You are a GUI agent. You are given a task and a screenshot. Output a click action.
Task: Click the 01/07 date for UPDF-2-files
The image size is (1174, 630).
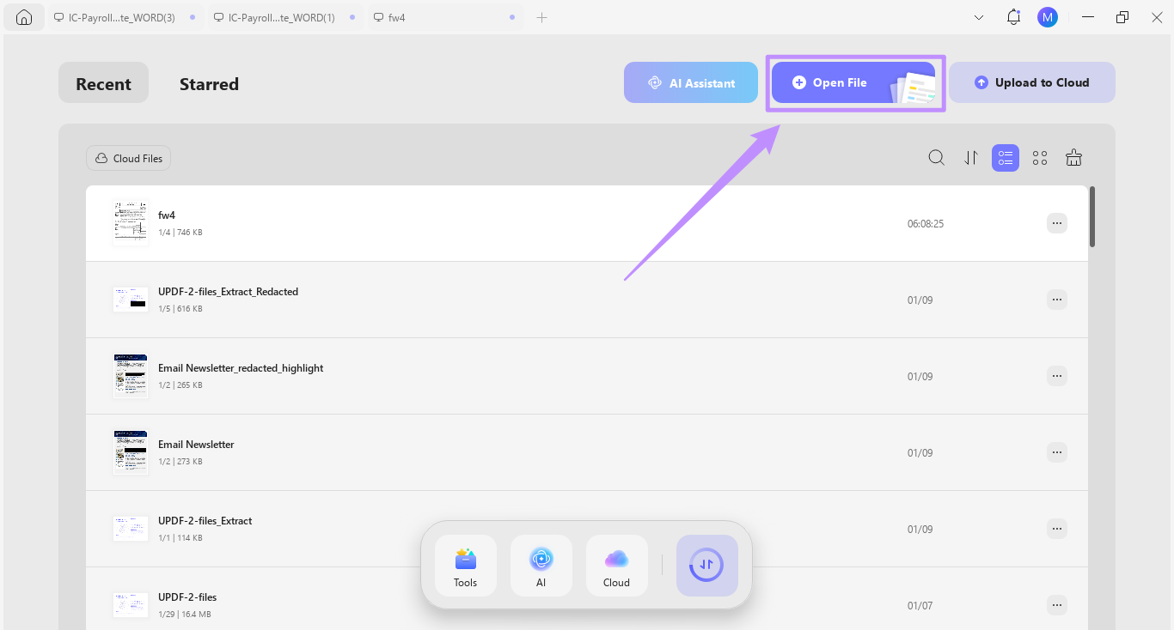click(920, 606)
